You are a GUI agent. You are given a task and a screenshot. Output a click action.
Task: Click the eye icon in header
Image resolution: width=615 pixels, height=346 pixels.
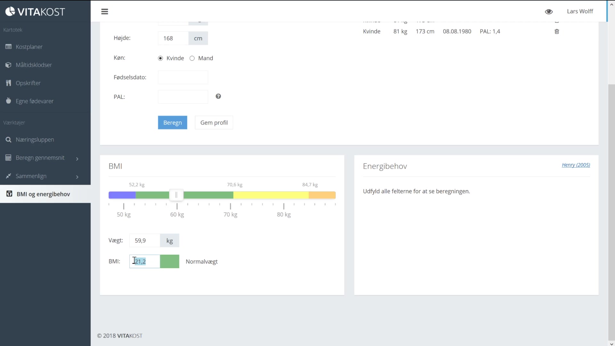coord(549,12)
